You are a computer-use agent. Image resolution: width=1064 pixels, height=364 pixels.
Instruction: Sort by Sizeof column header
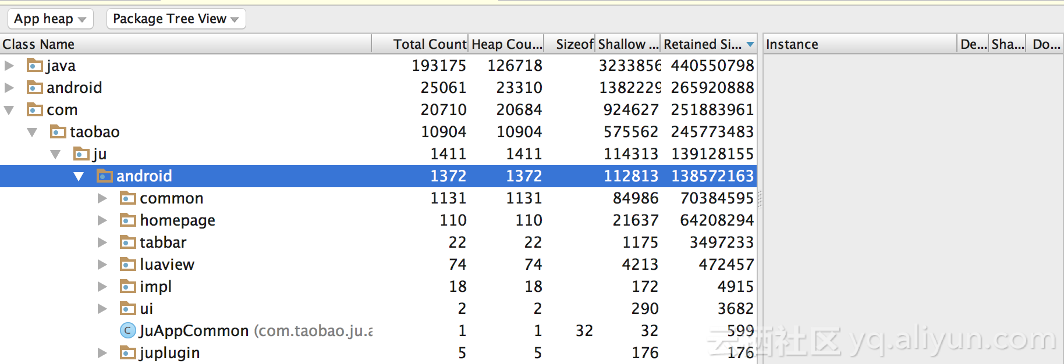570,44
